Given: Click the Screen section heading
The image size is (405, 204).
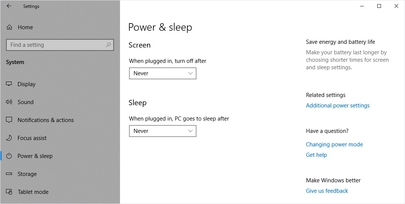Looking at the screenshot, I should (x=139, y=45).
